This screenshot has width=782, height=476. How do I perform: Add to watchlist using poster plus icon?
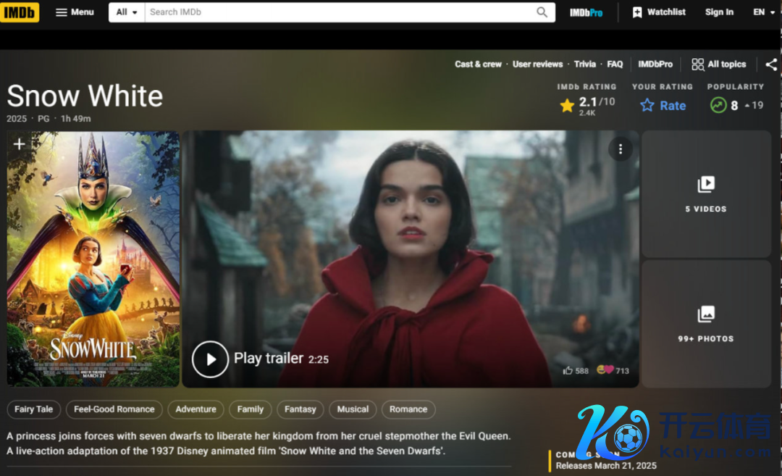[x=20, y=144]
